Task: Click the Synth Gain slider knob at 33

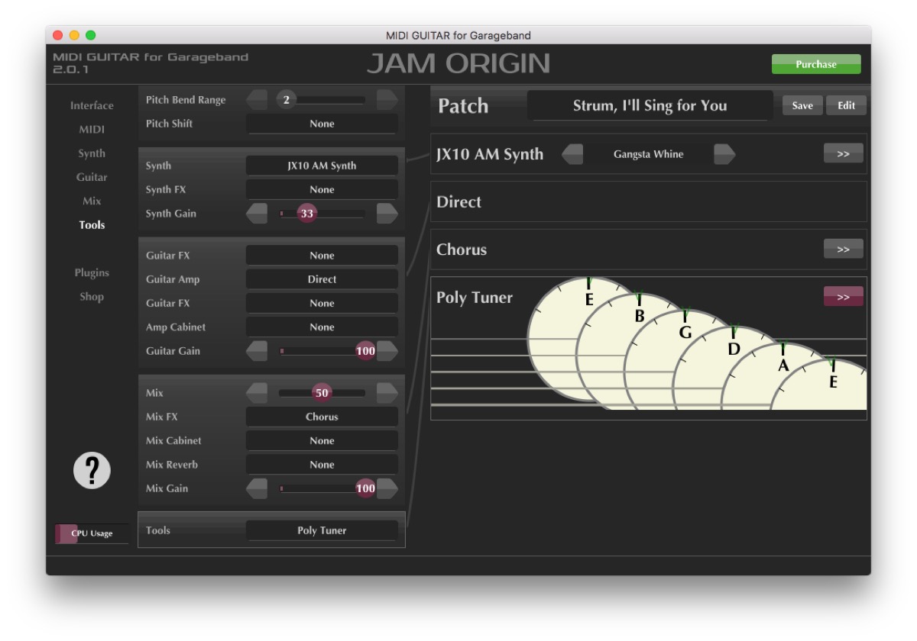Action: coord(307,214)
